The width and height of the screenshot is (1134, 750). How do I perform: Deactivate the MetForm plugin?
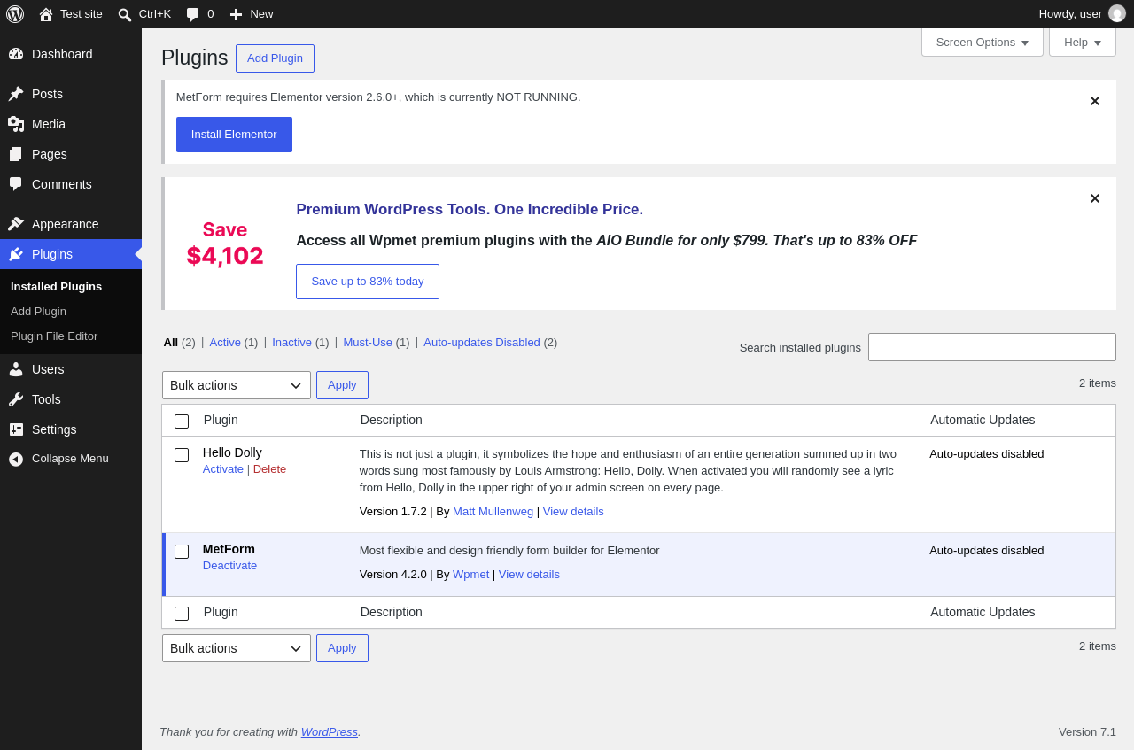coord(229,565)
